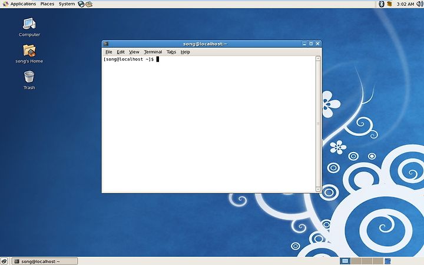The width and height of the screenshot is (424, 265).
Task: Open the terminal View menu
Action: click(x=134, y=52)
